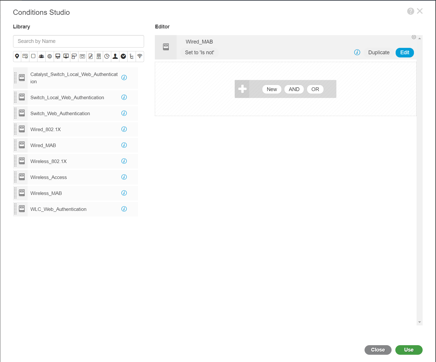Filter conditions by web attributes globe icon

coord(49,57)
